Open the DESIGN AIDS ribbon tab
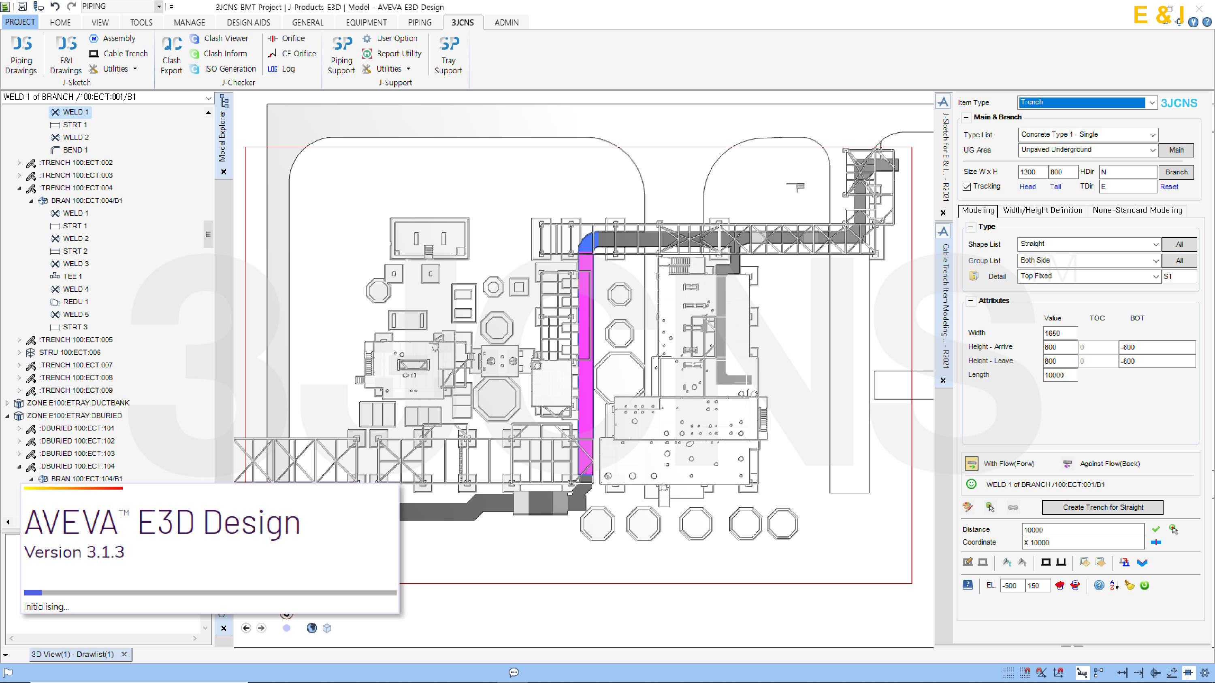 click(x=248, y=22)
